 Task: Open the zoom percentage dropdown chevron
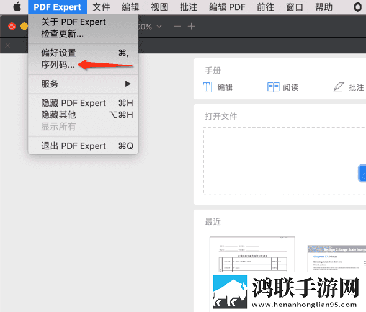click(x=159, y=27)
